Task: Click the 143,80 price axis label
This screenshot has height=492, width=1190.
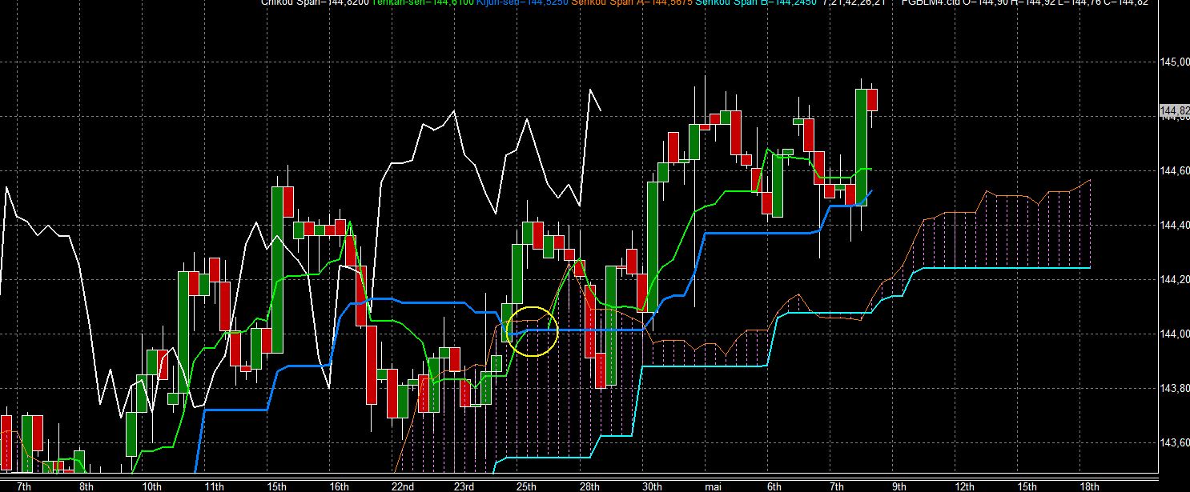Action: coord(1174,388)
